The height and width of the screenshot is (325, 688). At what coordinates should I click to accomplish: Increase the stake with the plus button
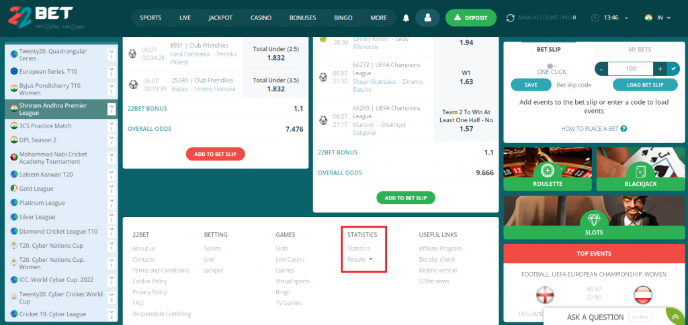[660, 68]
